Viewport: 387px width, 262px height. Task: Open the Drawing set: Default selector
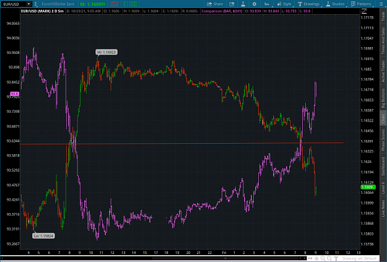(x=359, y=258)
